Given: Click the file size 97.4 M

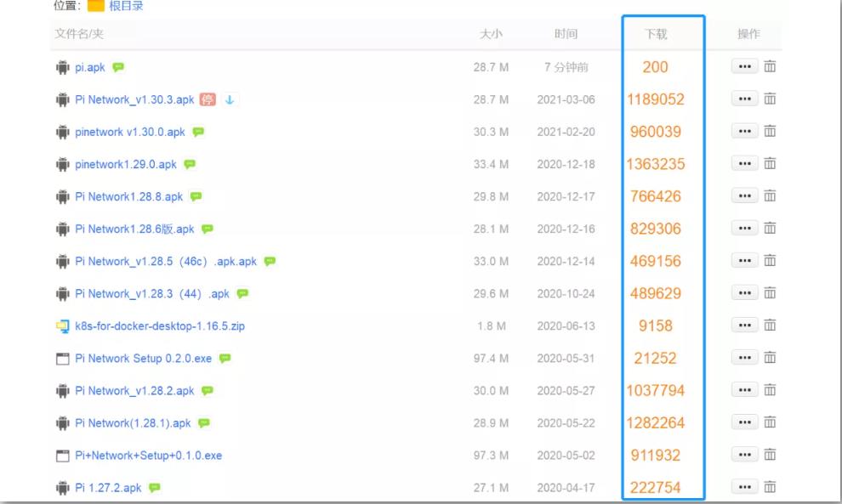Looking at the screenshot, I should [491, 358].
